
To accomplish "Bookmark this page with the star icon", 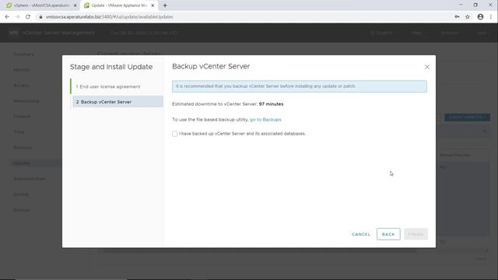I will tap(468, 17).
